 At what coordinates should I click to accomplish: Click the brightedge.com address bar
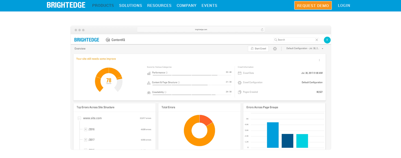coord(201,30)
